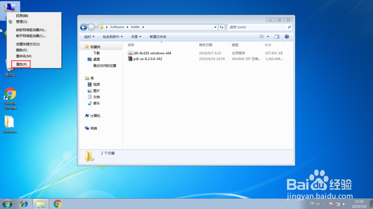Select 文档 library
The image size is (373, 209).
pos(96,97)
